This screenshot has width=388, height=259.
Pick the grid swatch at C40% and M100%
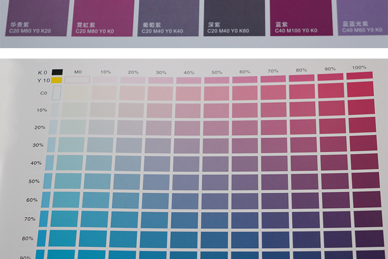pos(365,162)
